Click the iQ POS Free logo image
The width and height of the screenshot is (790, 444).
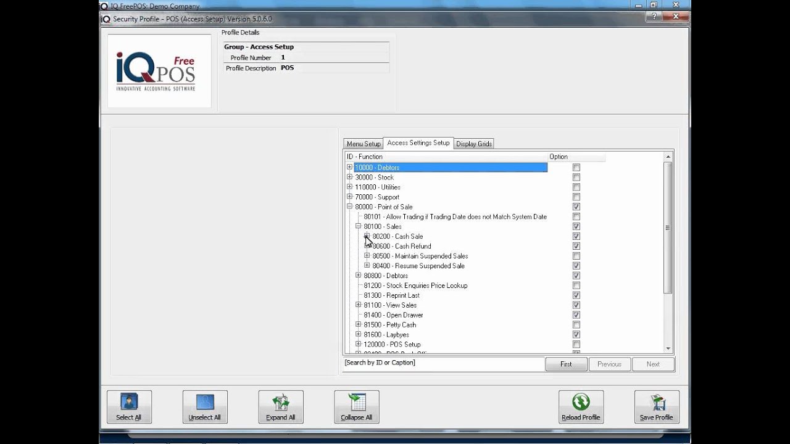159,71
